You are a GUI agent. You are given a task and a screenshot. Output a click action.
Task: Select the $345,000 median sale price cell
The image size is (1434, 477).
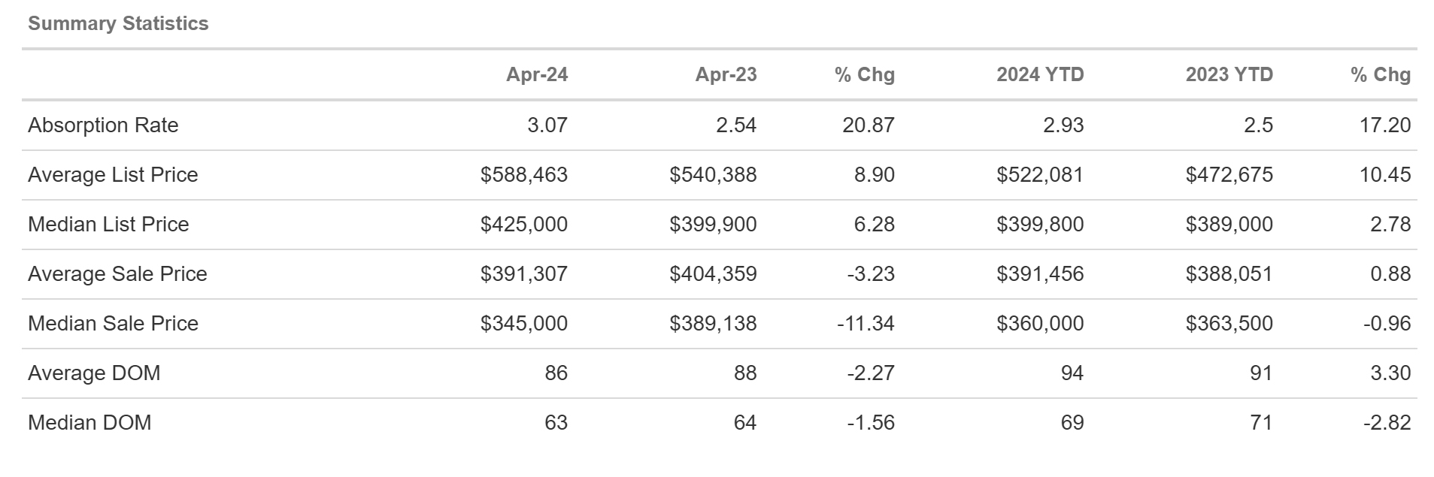524,323
